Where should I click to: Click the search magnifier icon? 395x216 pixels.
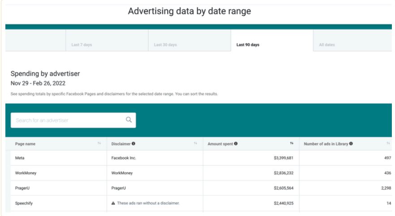click(x=129, y=120)
